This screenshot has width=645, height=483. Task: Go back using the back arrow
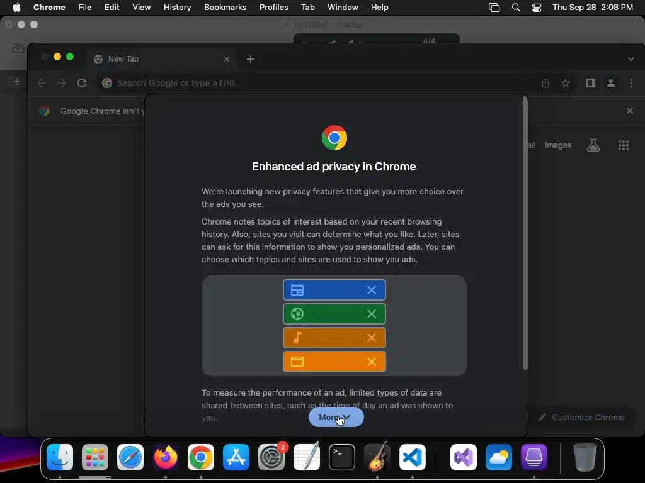click(x=42, y=83)
